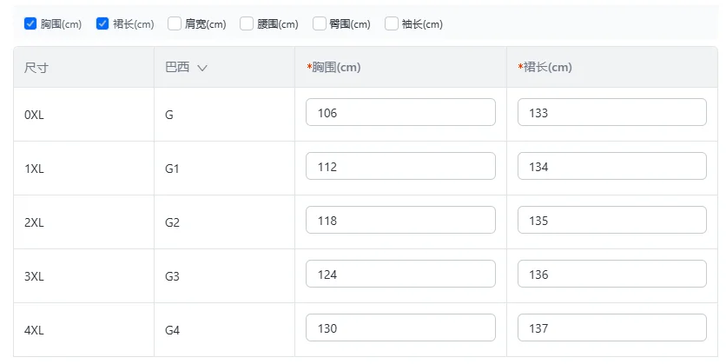Select the 4XL size row label
Viewport: 726px width, 364px height.
pos(35,330)
